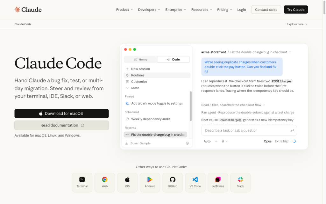The image size is (326, 204).
Task: Open the Explore here dropdown
Action: click(297, 24)
